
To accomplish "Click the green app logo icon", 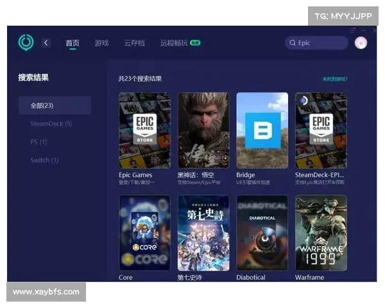I will (26, 42).
